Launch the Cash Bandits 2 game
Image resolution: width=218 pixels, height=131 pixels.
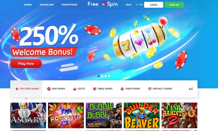pos(179,115)
